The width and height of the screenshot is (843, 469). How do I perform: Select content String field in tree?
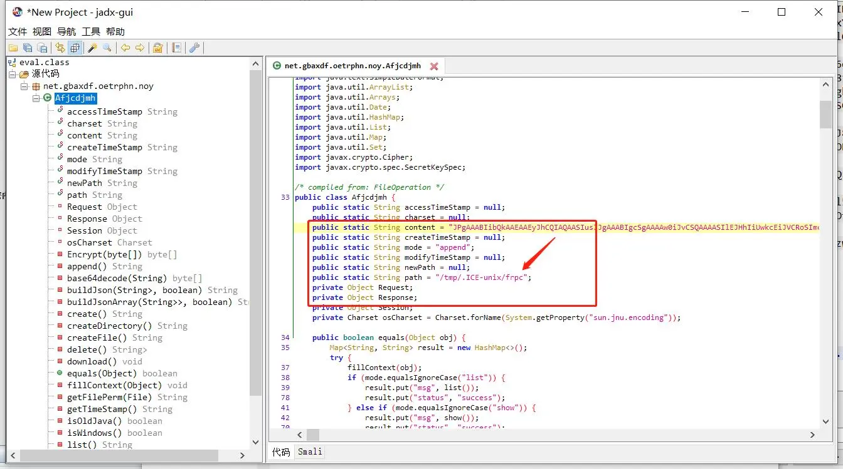point(102,135)
